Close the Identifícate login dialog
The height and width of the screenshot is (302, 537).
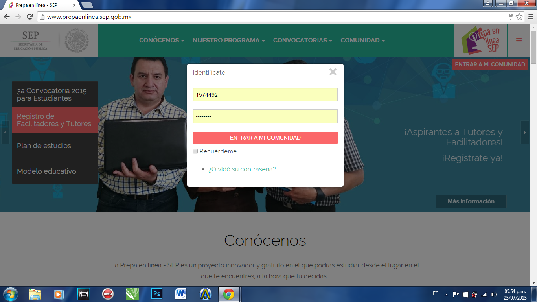tap(333, 72)
